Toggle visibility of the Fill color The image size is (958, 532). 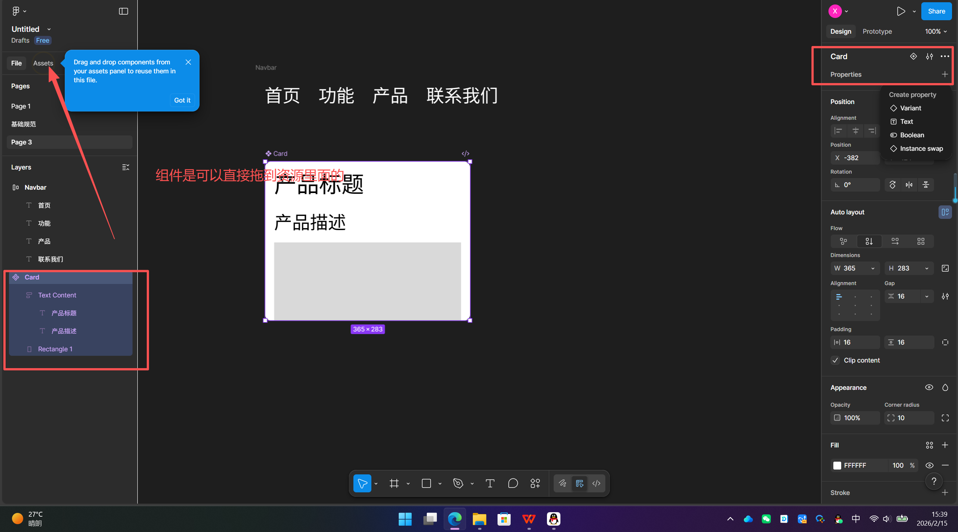(x=929, y=465)
